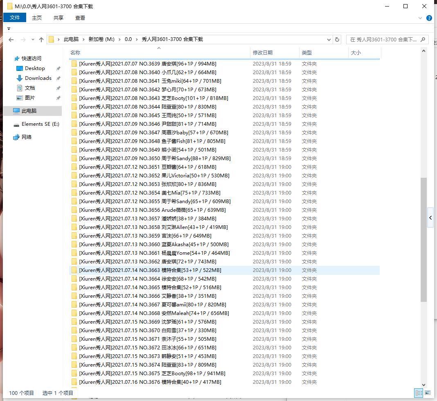Switch to the 查看 ribbon tab
The width and height of the screenshot is (437, 401).
tap(80, 18)
